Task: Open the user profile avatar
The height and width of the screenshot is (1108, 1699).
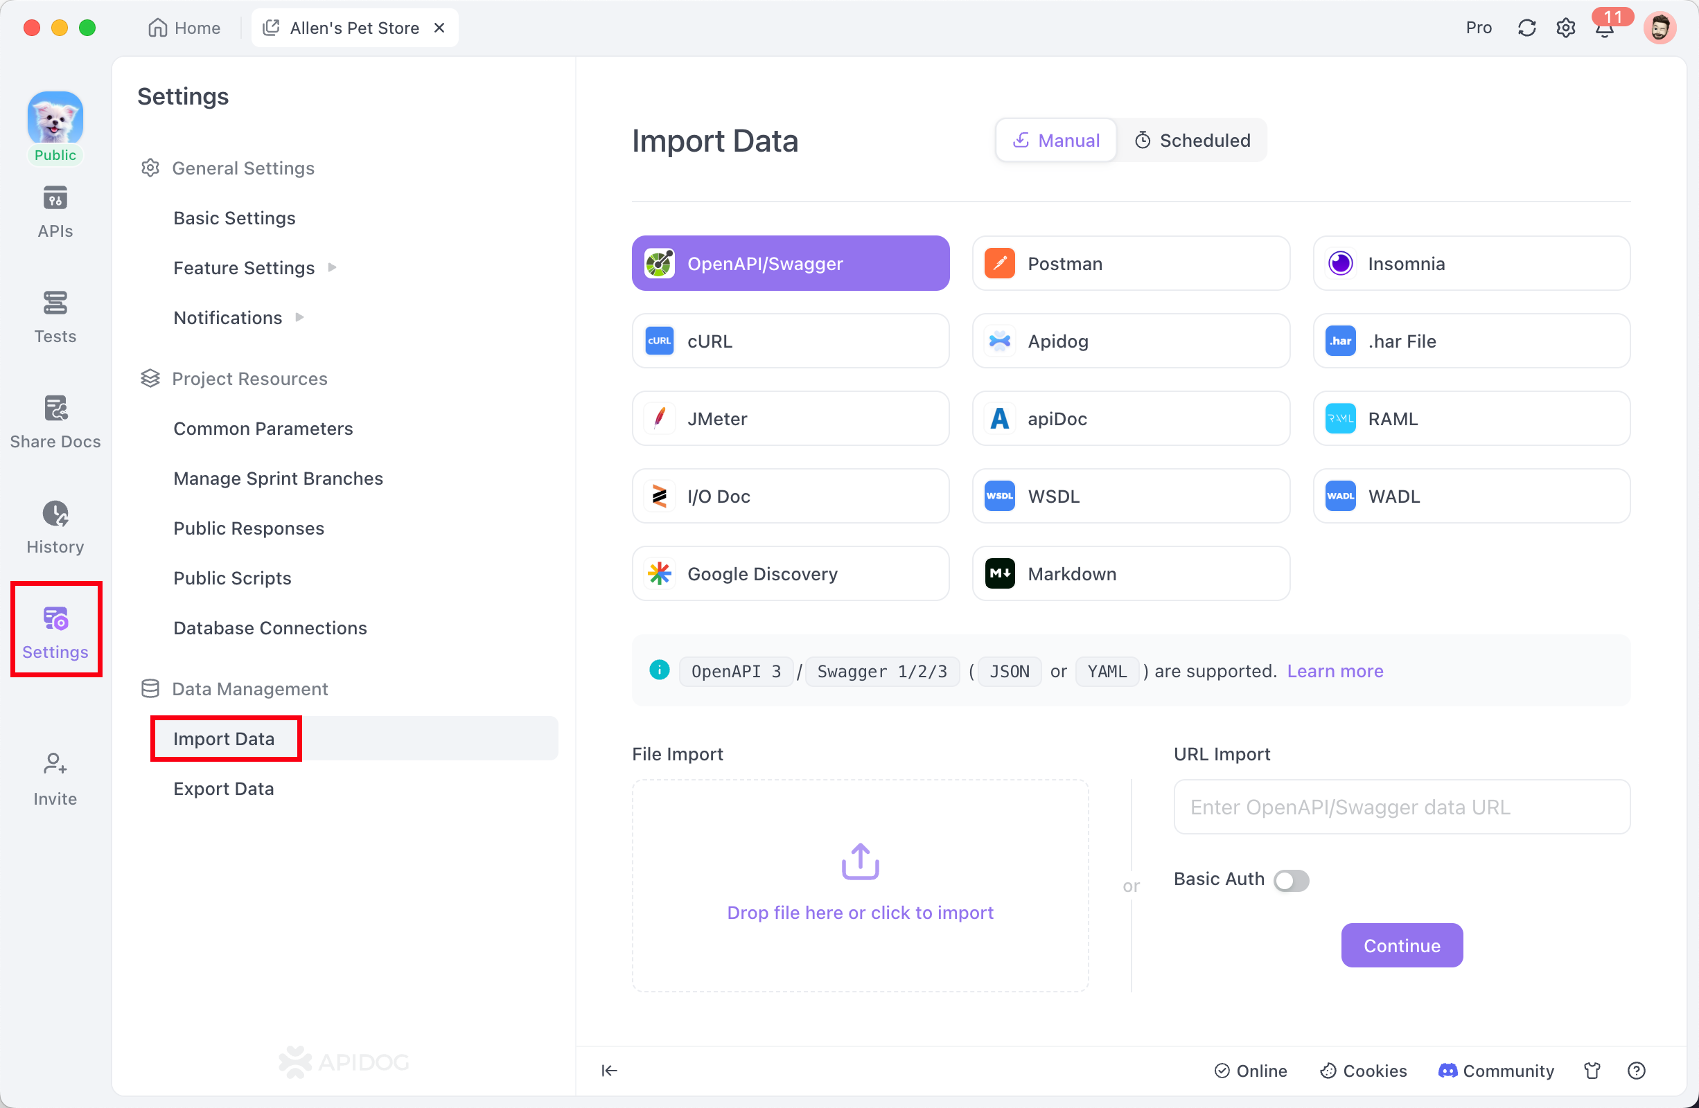Action: pos(1660,28)
